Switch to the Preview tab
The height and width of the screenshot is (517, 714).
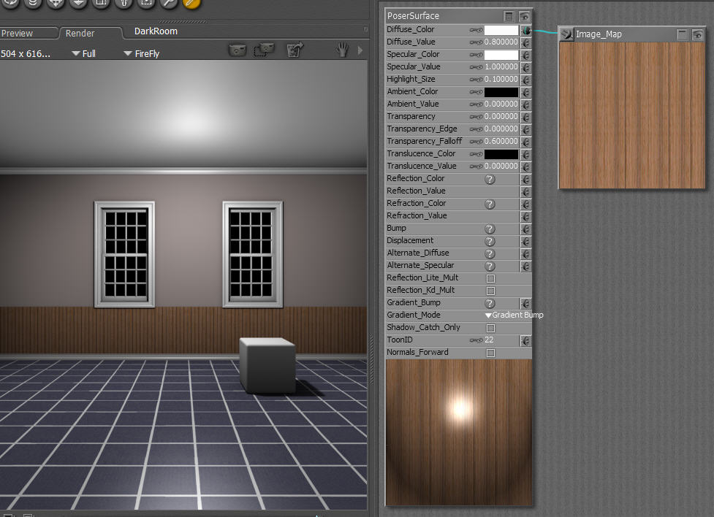point(18,34)
